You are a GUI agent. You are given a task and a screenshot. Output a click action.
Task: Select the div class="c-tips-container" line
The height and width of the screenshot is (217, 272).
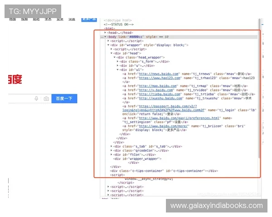click(x=164, y=171)
